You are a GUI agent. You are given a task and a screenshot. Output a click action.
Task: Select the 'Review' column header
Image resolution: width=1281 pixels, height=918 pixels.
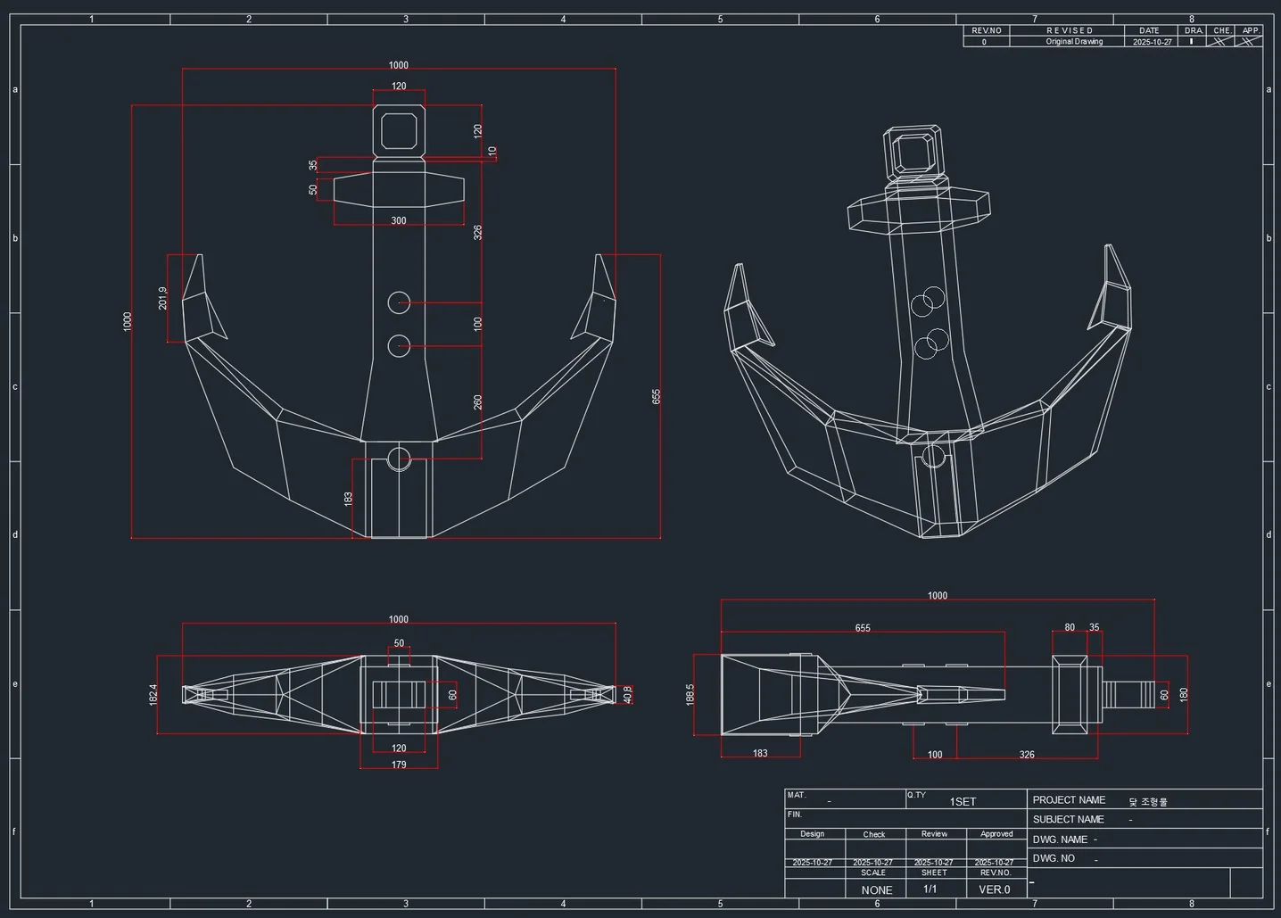(x=934, y=834)
